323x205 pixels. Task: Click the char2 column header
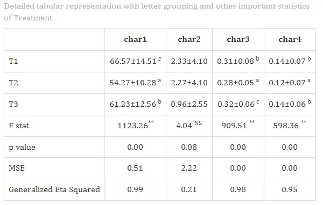[x=189, y=39]
